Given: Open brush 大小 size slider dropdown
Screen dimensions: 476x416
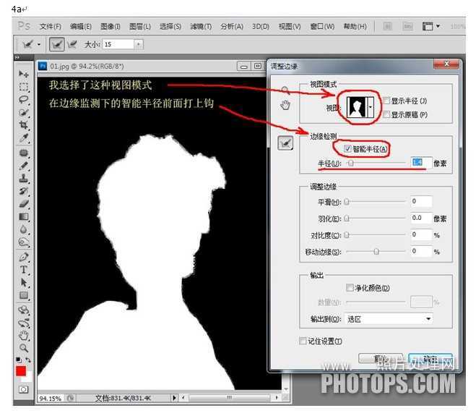Looking at the screenshot, I should (139, 44).
